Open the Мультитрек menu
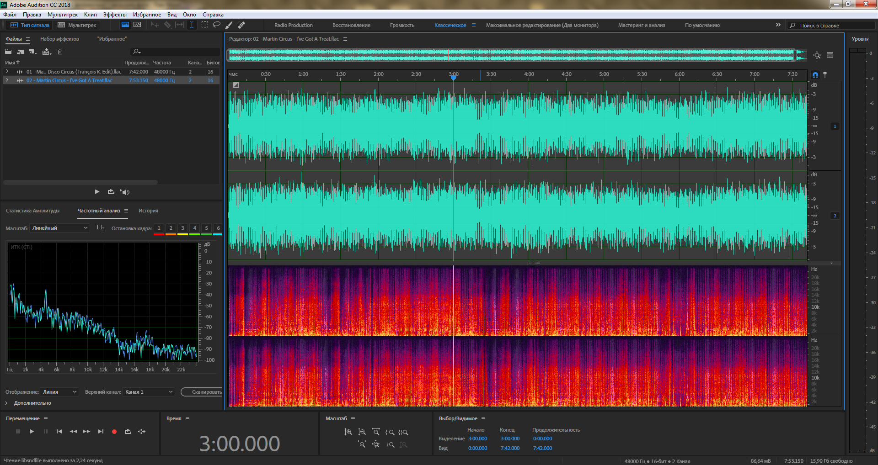 63,15
